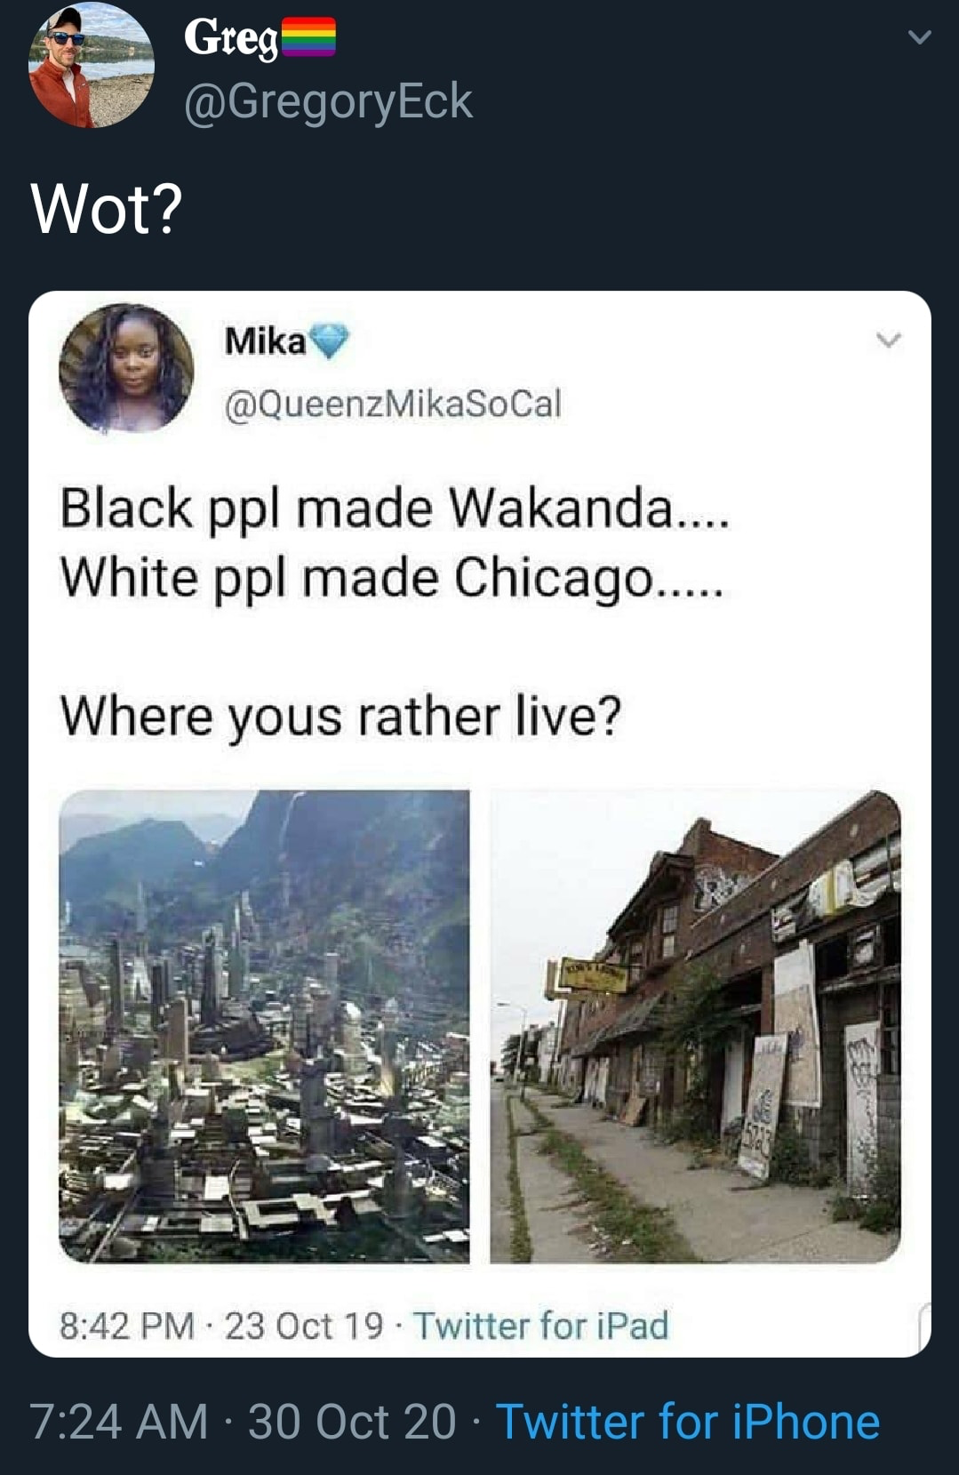Screen dimensions: 959x1475
Task: Open the quoted tweet 'Black ppl made Wakanda' text
Action: point(395,509)
